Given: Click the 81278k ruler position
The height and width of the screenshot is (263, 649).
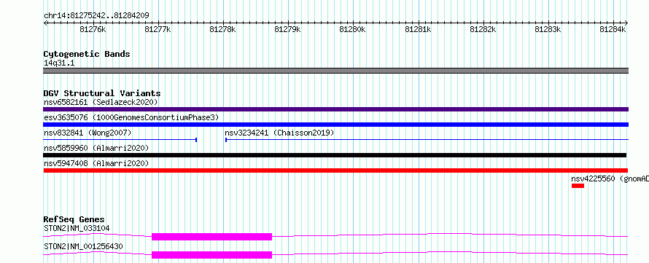Looking at the screenshot, I should [223, 29].
